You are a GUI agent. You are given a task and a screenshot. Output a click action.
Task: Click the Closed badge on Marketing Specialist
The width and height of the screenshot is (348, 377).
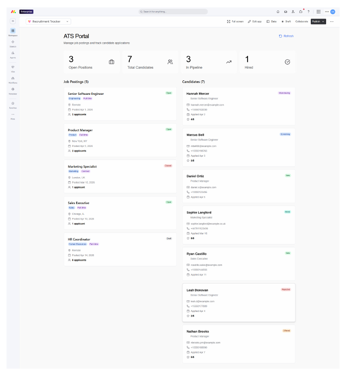coord(168,165)
